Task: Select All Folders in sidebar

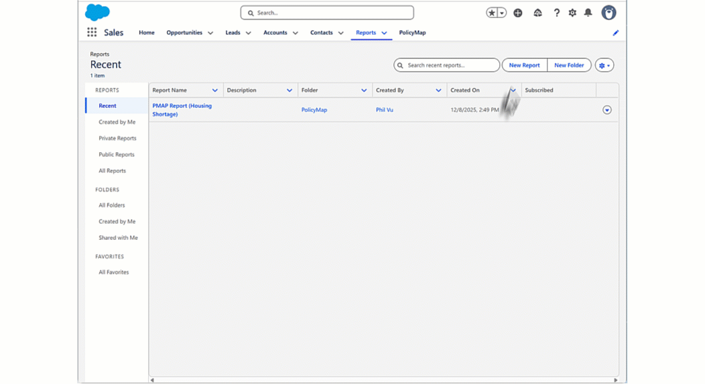Action: coord(112,205)
